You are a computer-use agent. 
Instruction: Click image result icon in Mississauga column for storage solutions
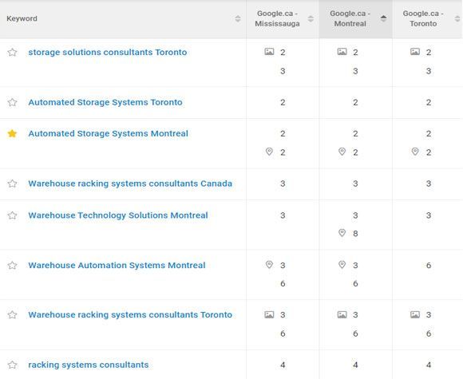coord(269,52)
